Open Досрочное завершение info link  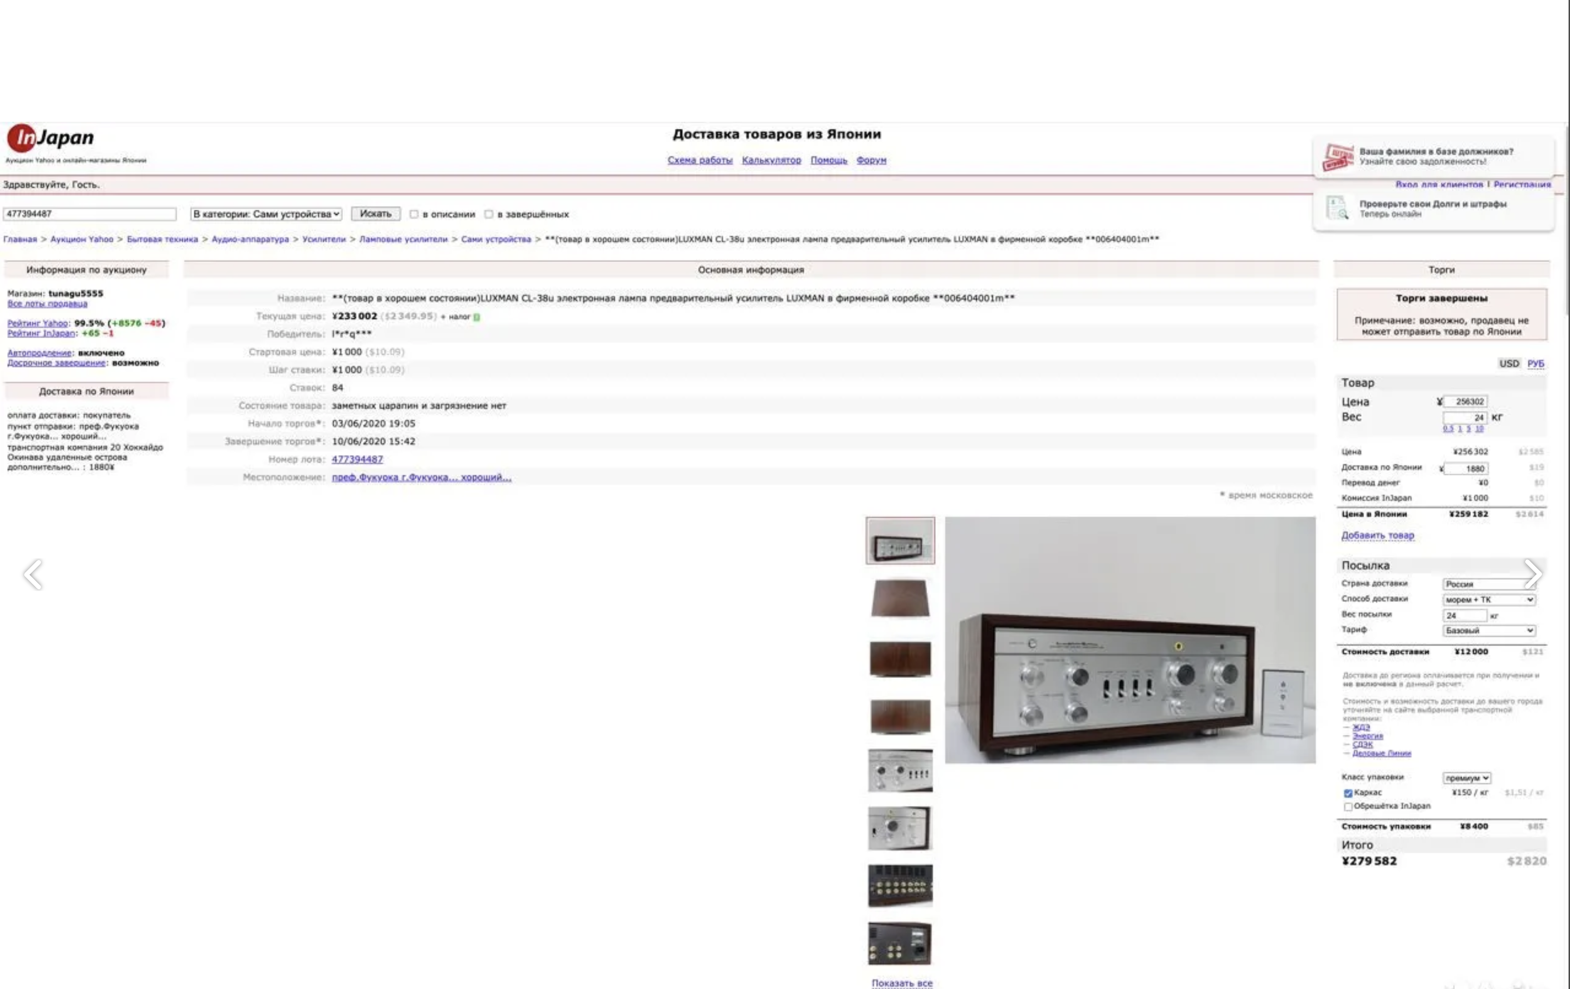(x=56, y=364)
